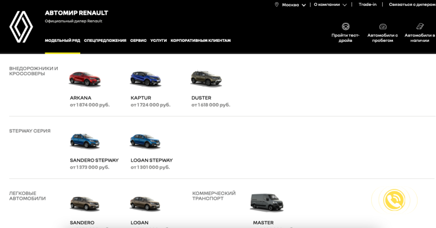Select the Sandero Stepway car image
The image size is (436, 228).
(x=85, y=141)
